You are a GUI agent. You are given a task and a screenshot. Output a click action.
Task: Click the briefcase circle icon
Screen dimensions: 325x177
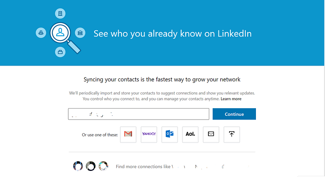(x=60, y=52)
